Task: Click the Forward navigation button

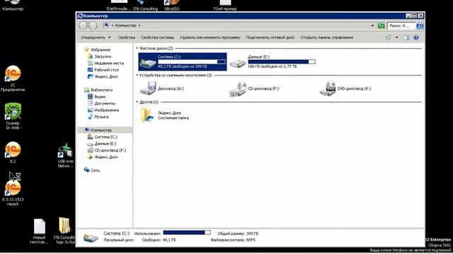Action: [93, 26]
